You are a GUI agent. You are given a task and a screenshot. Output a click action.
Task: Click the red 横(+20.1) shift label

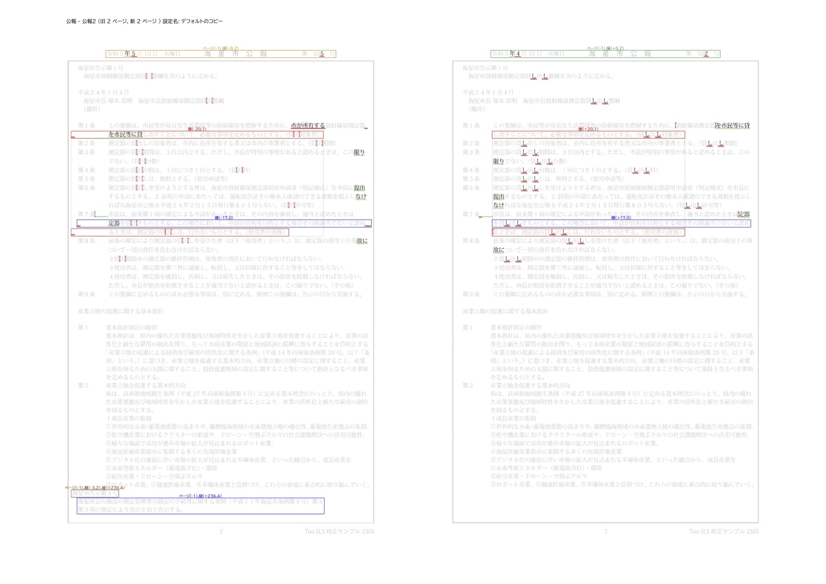pos(588,129)
